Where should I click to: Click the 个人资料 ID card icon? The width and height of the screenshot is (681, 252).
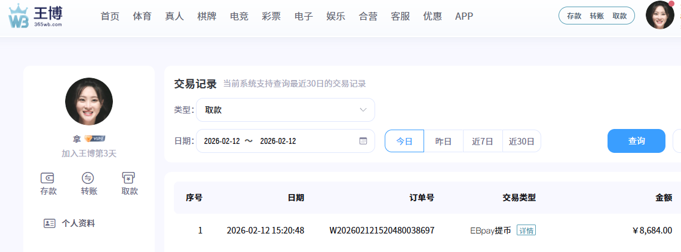50,223
